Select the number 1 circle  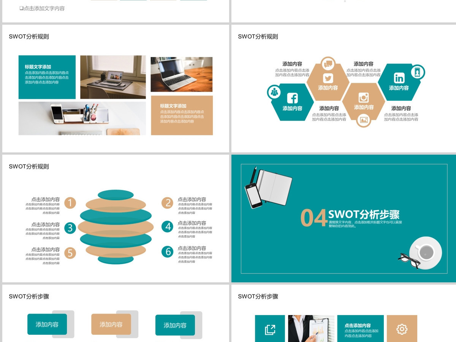[70, 203]
